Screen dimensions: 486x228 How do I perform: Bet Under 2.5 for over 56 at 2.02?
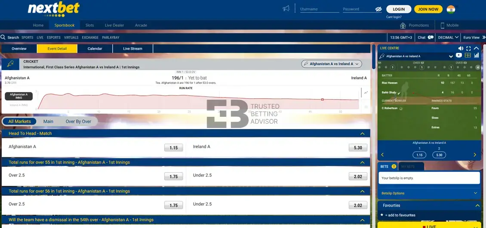click(x=358, y=205)
